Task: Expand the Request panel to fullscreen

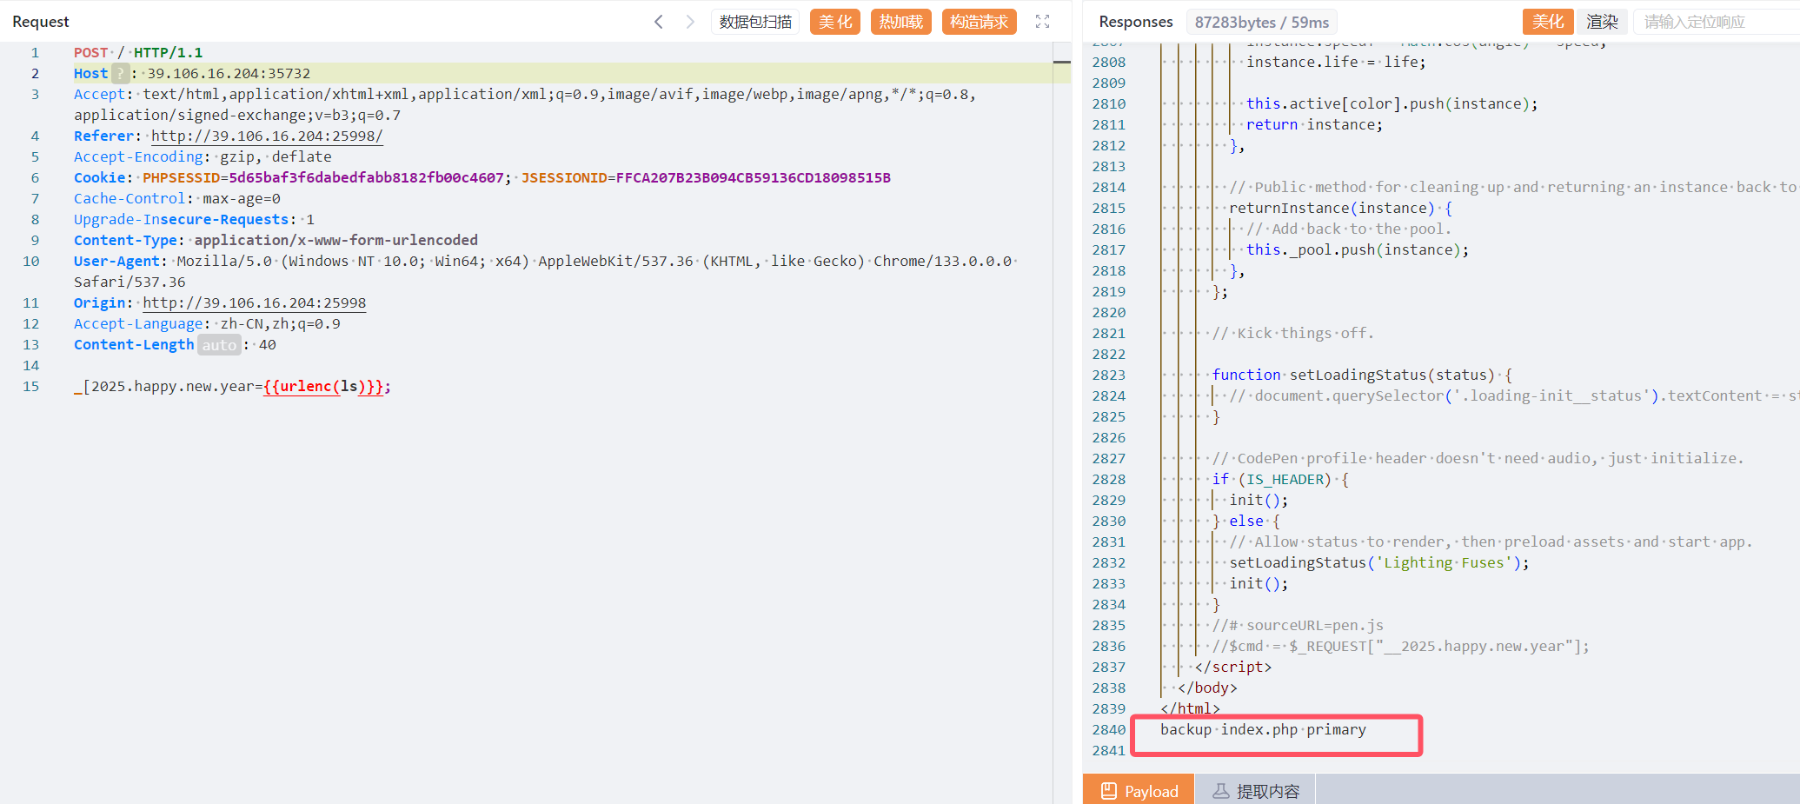Action: tap(1043, 22)
